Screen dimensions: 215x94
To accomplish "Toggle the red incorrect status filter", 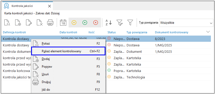I will point(96,23).
